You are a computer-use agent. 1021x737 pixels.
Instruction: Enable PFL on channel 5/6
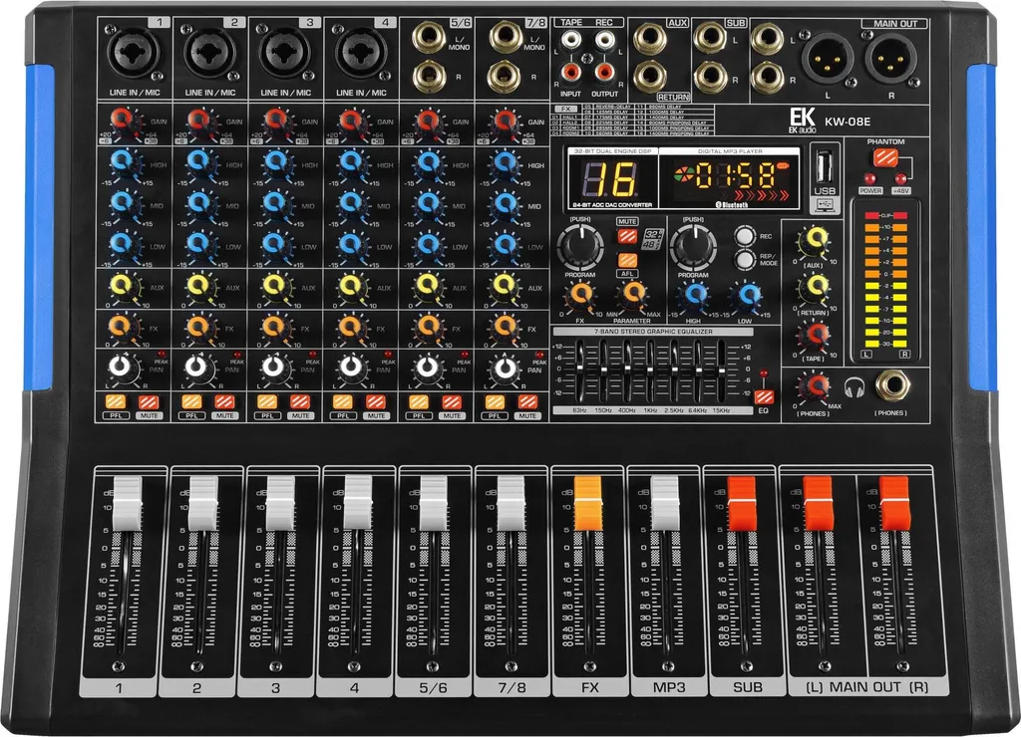click(419, 401)
